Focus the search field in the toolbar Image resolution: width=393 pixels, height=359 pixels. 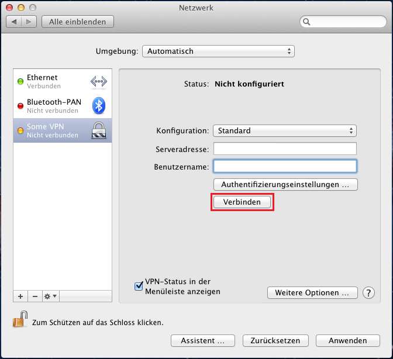pos(345,22)
